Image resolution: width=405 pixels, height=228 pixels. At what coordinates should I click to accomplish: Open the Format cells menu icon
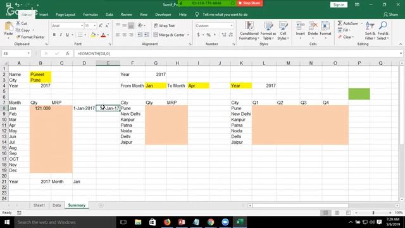point(325,26)
